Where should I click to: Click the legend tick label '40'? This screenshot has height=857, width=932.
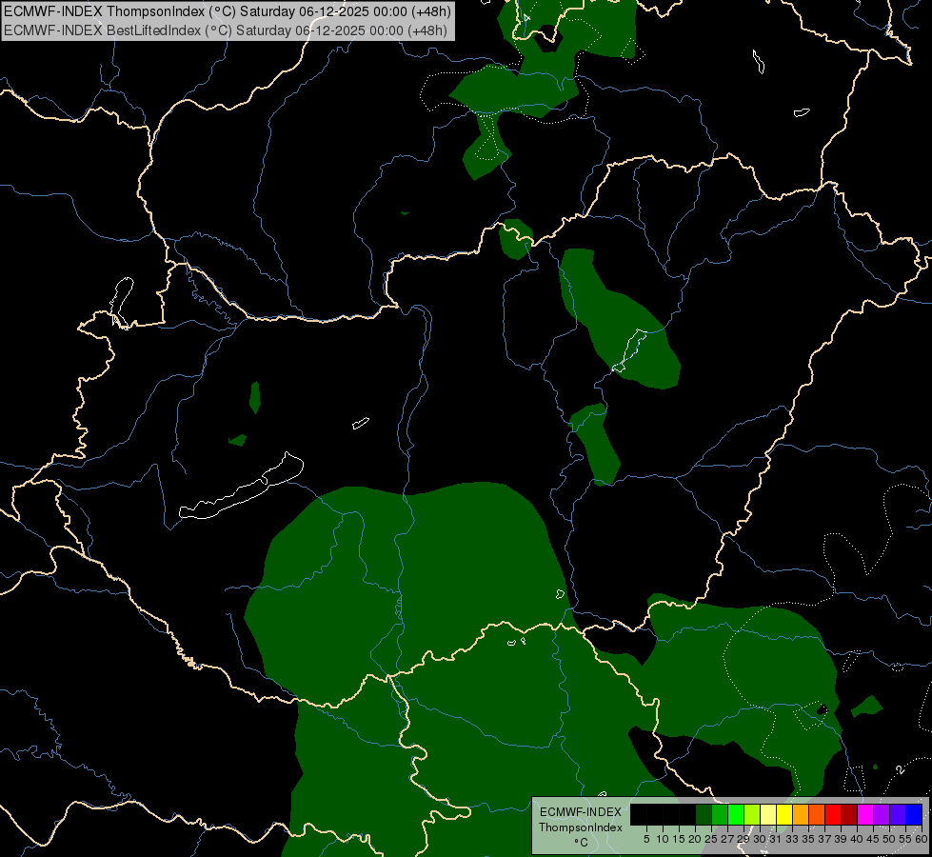[857, 839]
